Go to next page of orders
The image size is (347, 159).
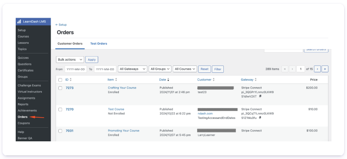tap(317, 69)
